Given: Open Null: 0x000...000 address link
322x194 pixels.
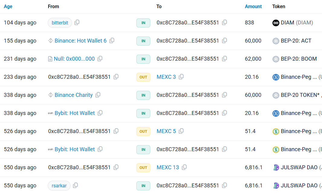Looking at the screenshot, I should (x=74, y=59).
